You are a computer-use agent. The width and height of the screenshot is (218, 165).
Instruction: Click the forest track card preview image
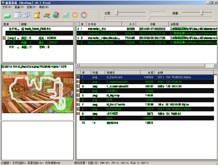pyautogui.click(x=37, y=92)
